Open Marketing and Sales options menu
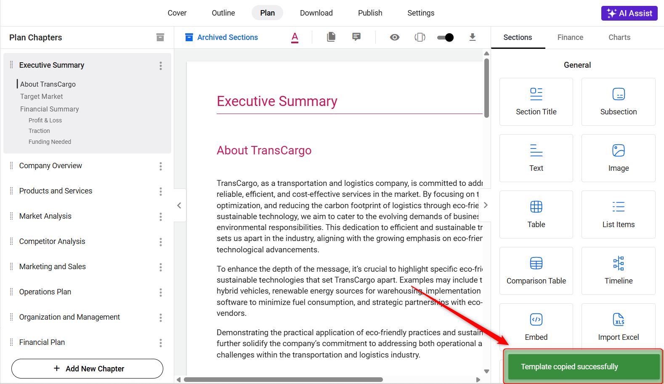Viewport: 664px width, 384px height. point(161,267)
